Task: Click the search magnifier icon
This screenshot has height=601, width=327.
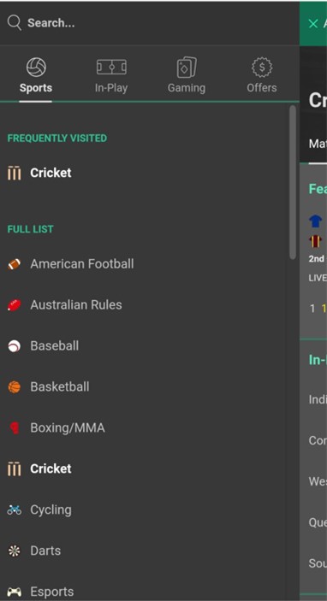Action: [15, 23]
